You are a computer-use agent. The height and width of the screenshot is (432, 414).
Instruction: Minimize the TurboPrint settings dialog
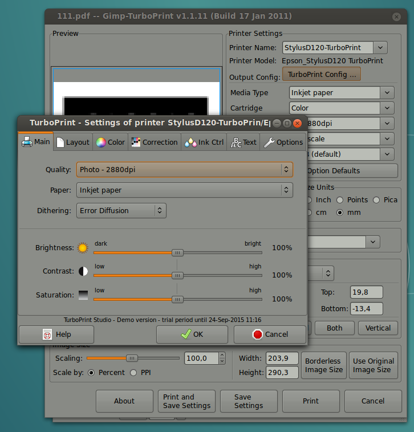click(x=277, y=123)
